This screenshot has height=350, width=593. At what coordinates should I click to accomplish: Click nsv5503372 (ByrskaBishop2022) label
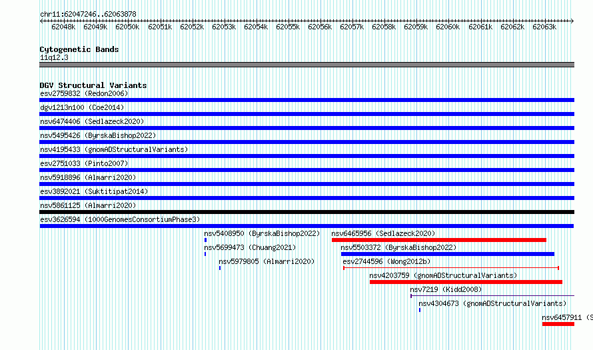click(x=398, y=247)
